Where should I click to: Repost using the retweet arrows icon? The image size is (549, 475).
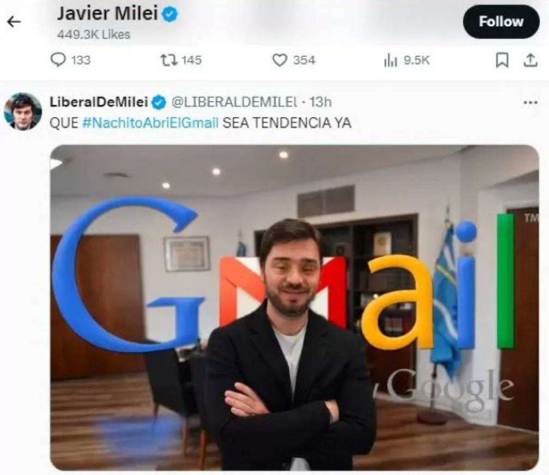click(x=169, y=60)
